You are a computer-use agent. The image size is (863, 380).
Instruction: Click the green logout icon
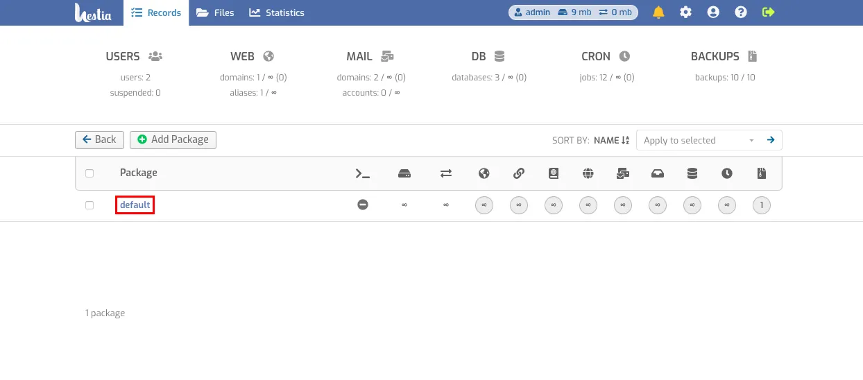(x=768, y=12)
